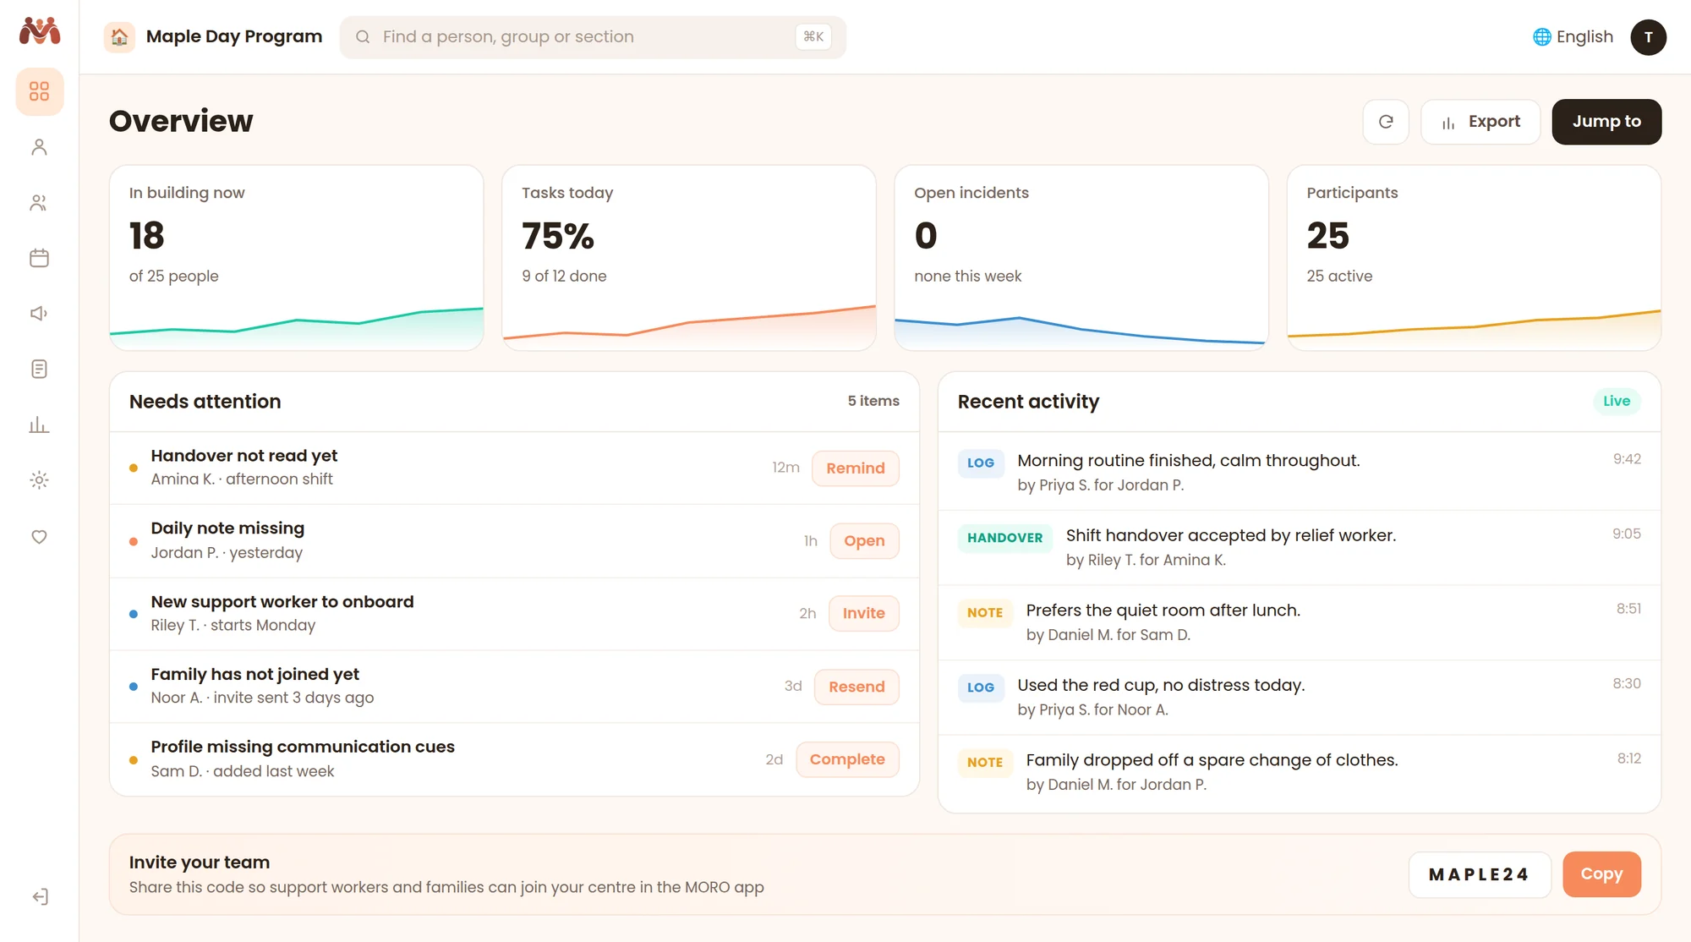This screenshot has height=942, width=1691.
Task: Open the dashboard grid icon in sidebar
Action: coord(39,91)
